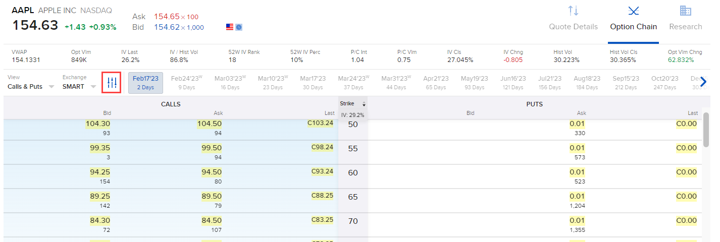The width and height of the screenshot is (720, 242).
Task: Click the US flag icon
Action: (230, 27)
